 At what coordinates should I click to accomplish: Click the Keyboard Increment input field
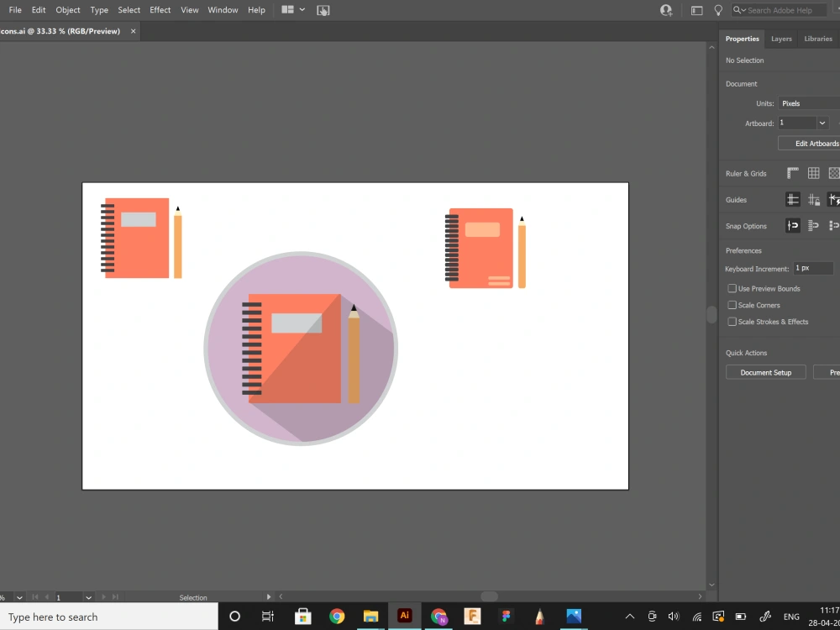coord(813,268)
